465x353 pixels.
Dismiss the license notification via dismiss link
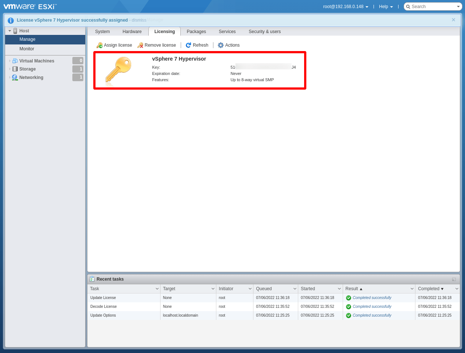[139, 20]
